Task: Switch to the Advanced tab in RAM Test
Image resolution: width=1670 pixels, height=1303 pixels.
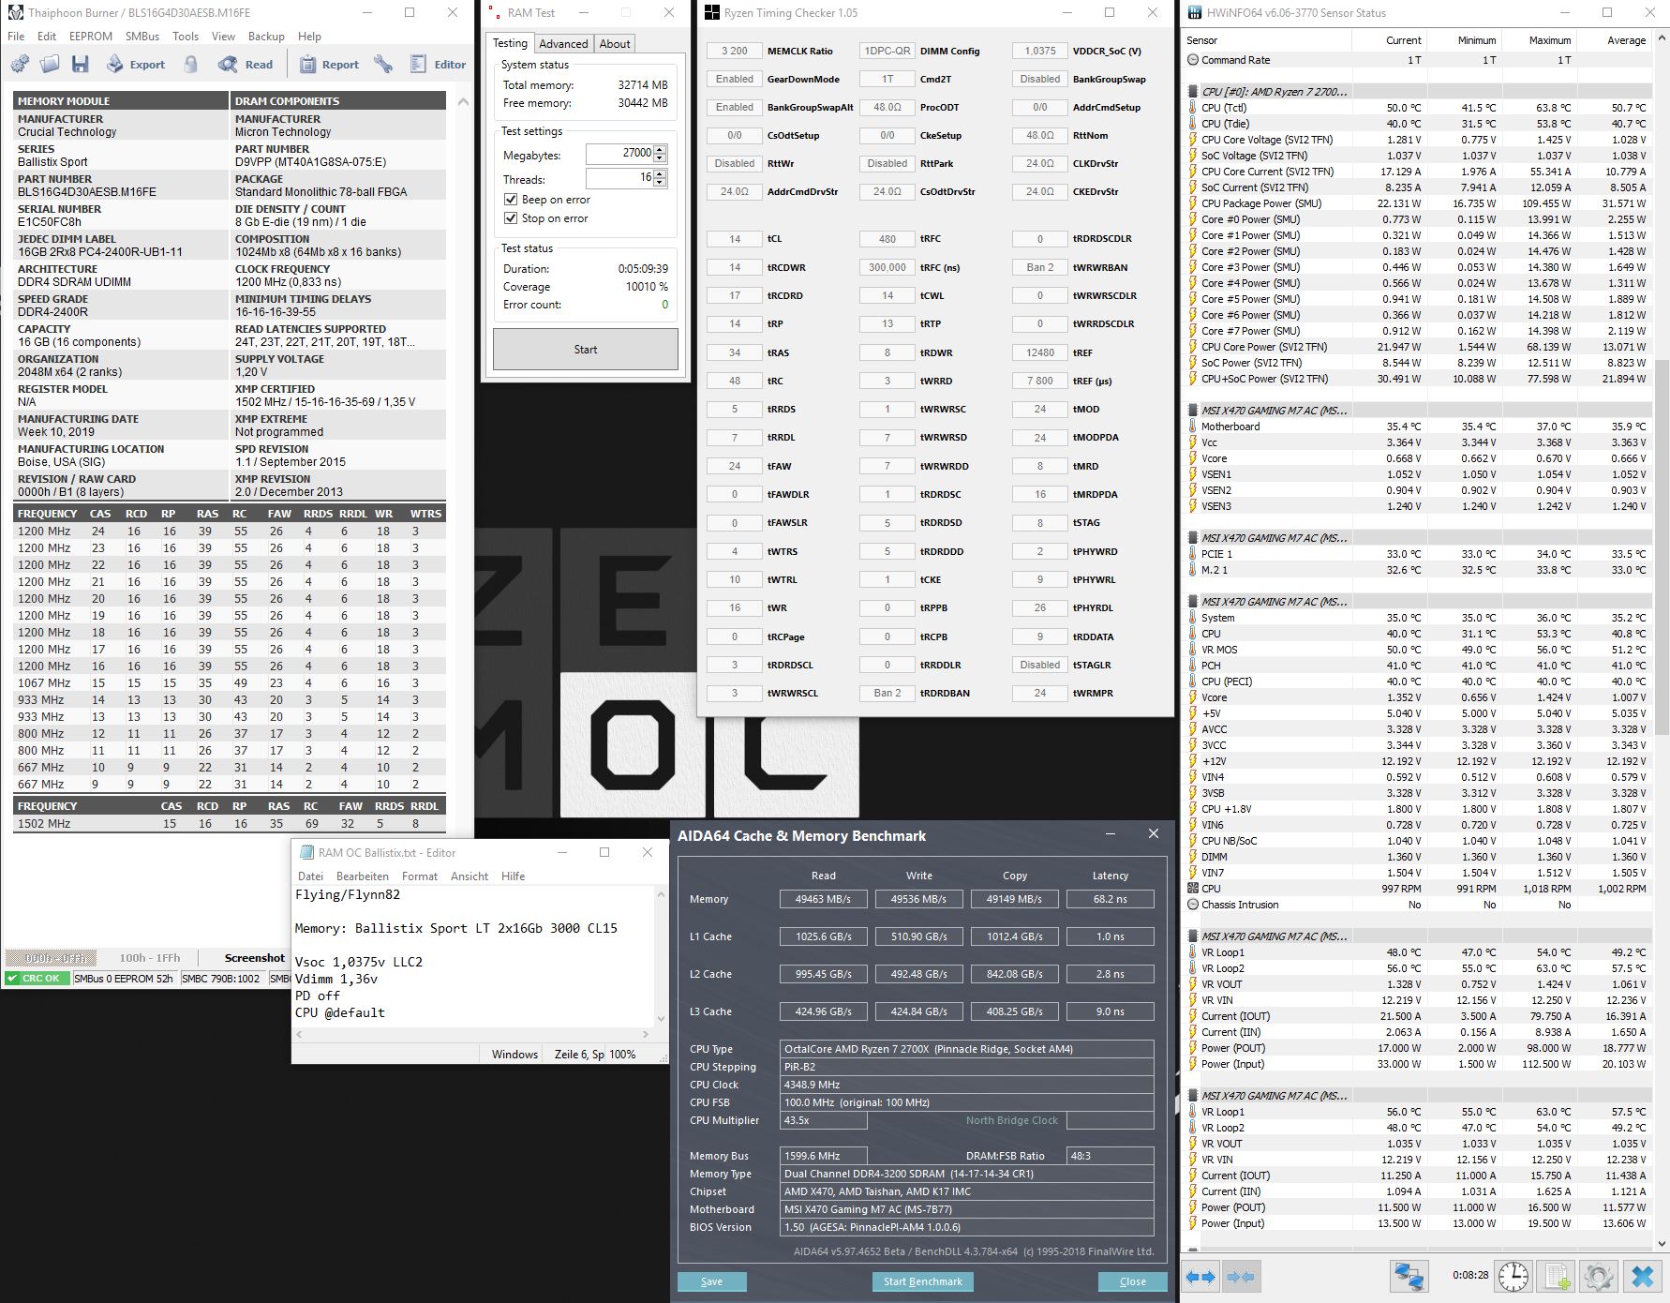Action: [564, 43]
